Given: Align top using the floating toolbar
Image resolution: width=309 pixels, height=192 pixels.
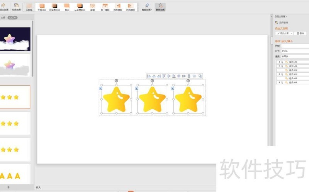Looking at the screenshot, I should [164, 76].
